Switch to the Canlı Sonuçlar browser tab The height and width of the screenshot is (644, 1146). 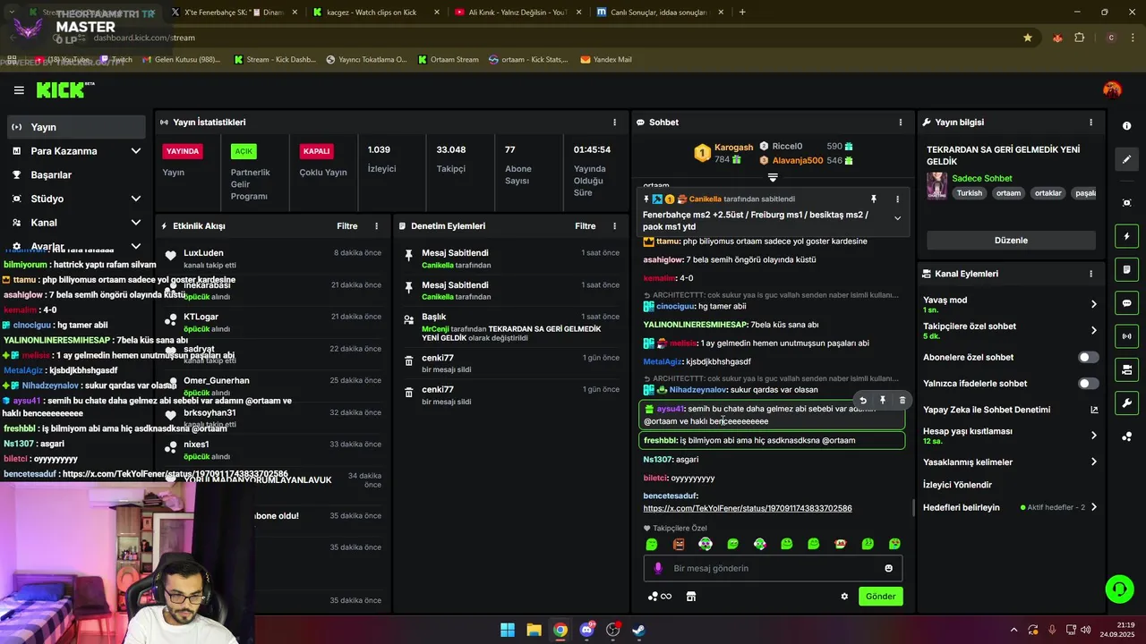pos(658,13)
